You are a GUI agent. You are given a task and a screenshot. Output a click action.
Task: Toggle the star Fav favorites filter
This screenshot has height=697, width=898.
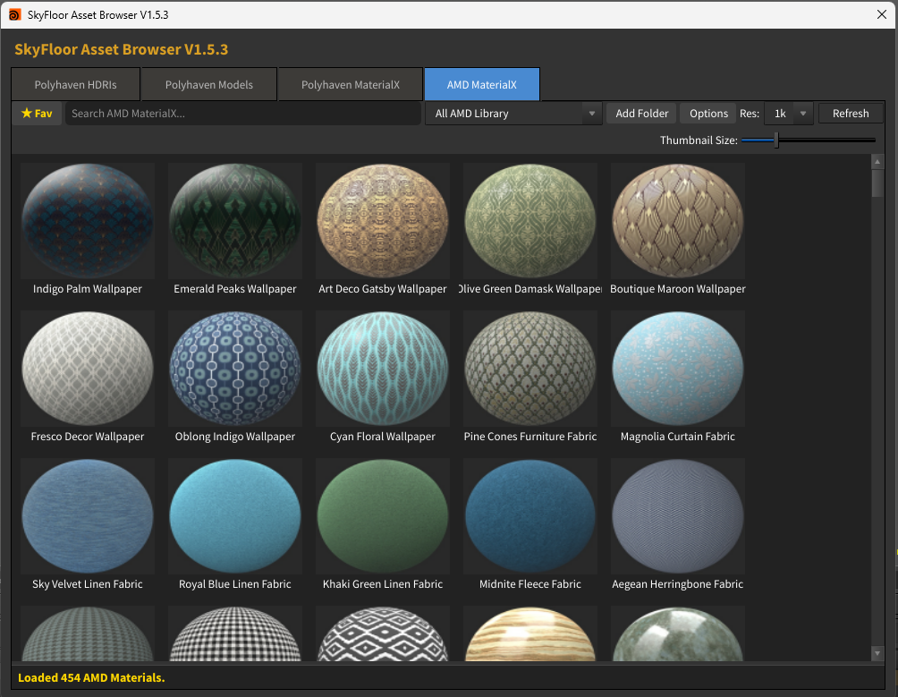(x=37, y=114)
